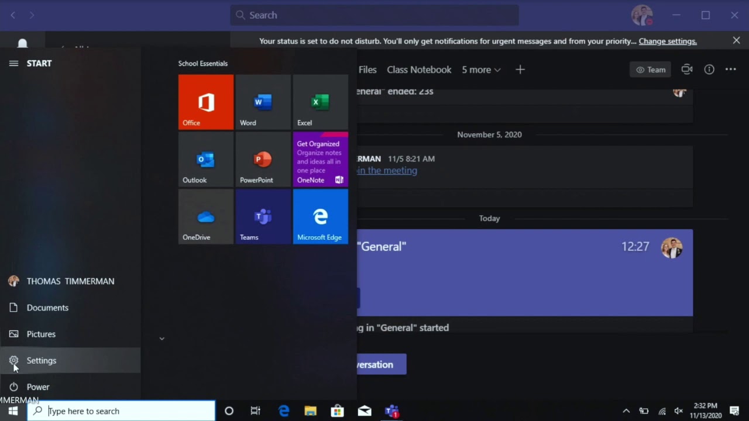Click the Change settings link in banner
The height and width of the screenshot is (421, 749).
(x=668, y=41)
